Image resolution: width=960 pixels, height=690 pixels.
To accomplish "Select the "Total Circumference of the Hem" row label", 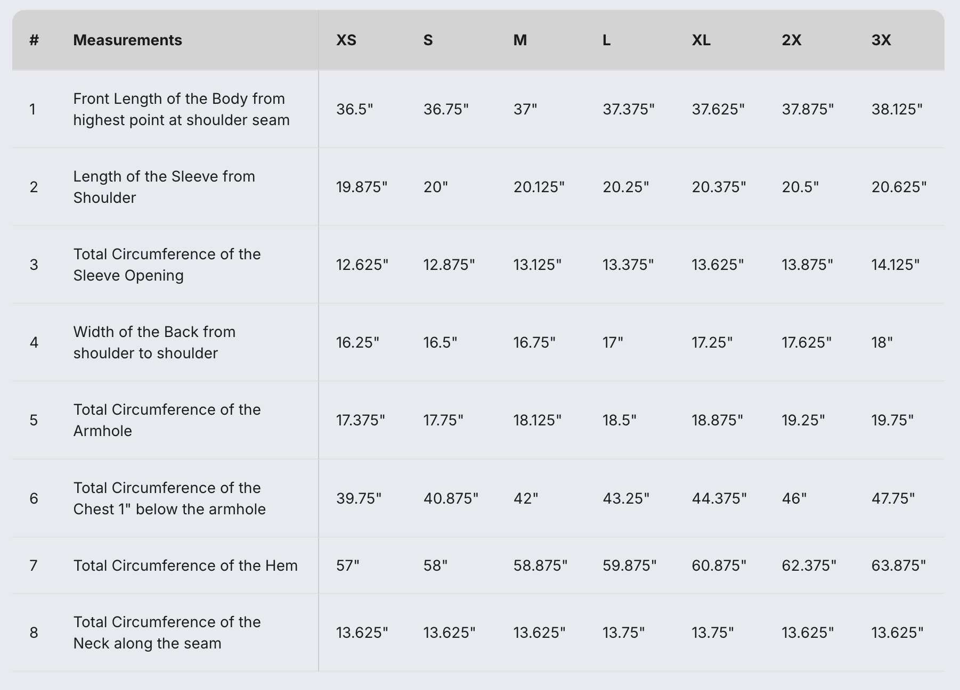I will [185, 565].
